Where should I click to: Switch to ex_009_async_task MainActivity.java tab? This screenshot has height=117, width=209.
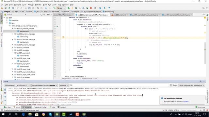click(x=145, y=15)
